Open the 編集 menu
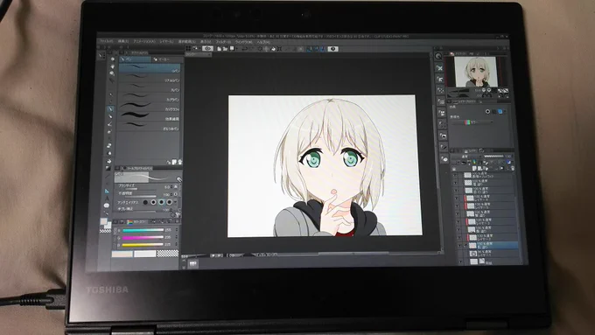Screen dimensions: 595x335 point(123,41)
